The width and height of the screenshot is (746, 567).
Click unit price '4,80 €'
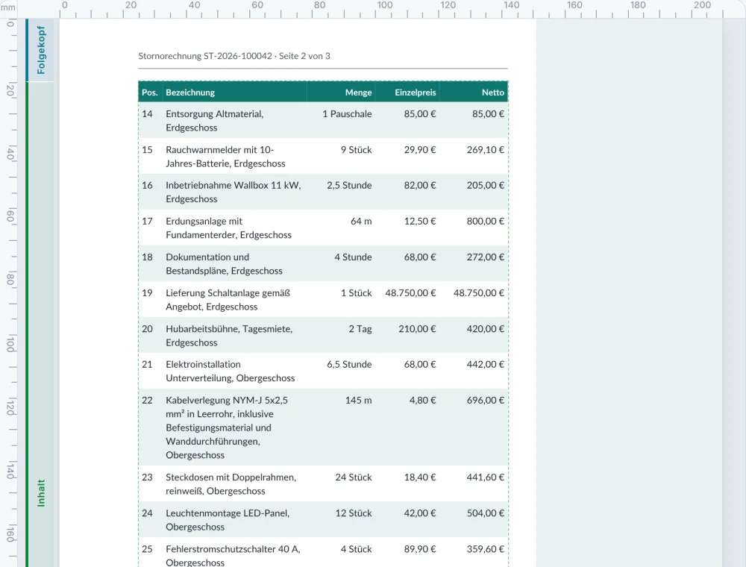coord(423,401)
